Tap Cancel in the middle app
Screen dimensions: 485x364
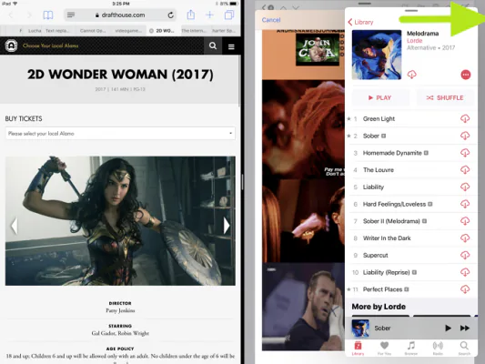coord(271,20)
